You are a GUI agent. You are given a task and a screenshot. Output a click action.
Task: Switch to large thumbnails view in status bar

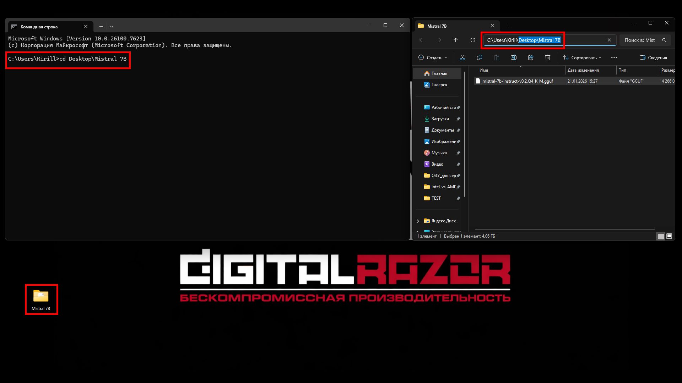(x=669, y=236)
